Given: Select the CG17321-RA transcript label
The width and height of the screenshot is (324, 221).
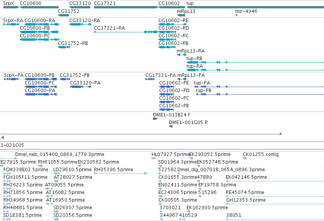Looking at the screenshot, I should point(109,28).
